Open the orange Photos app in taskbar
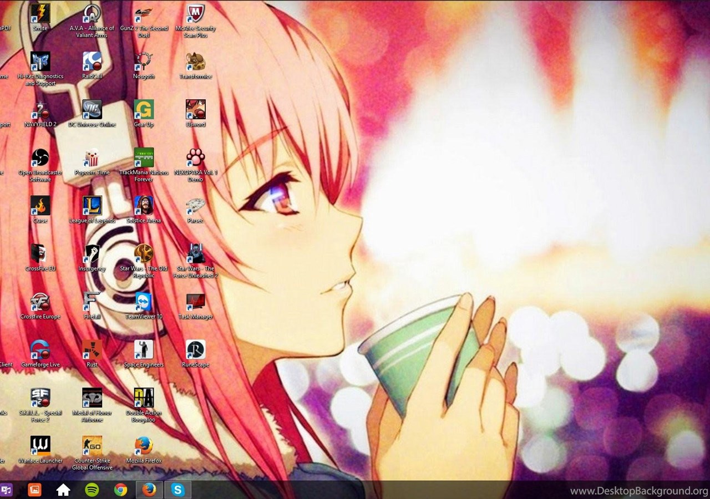 34,490
